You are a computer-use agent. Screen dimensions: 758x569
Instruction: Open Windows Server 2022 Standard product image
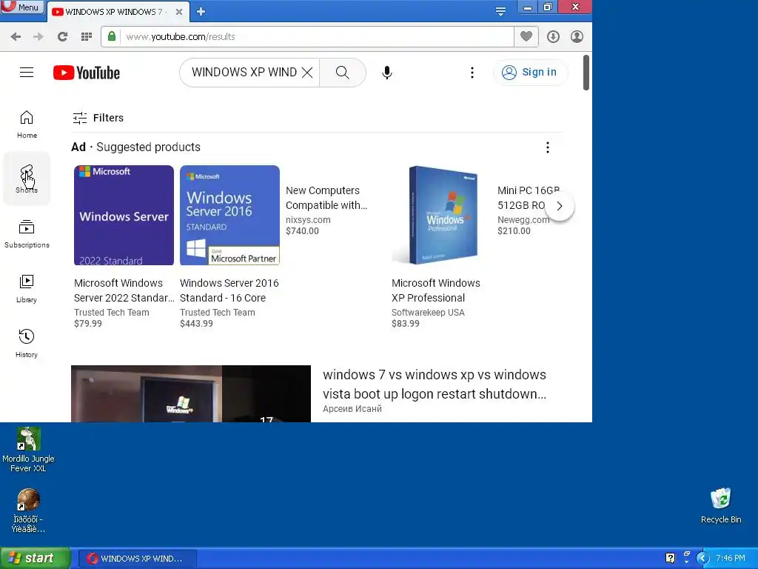[124, 216]
